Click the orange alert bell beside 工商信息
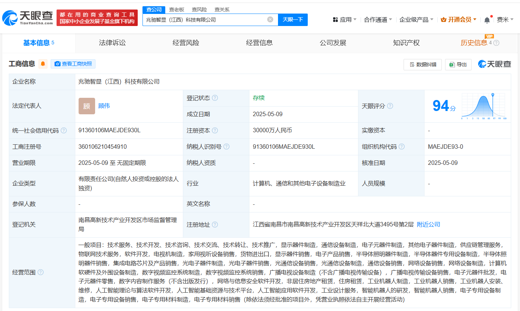 [43, 64]
